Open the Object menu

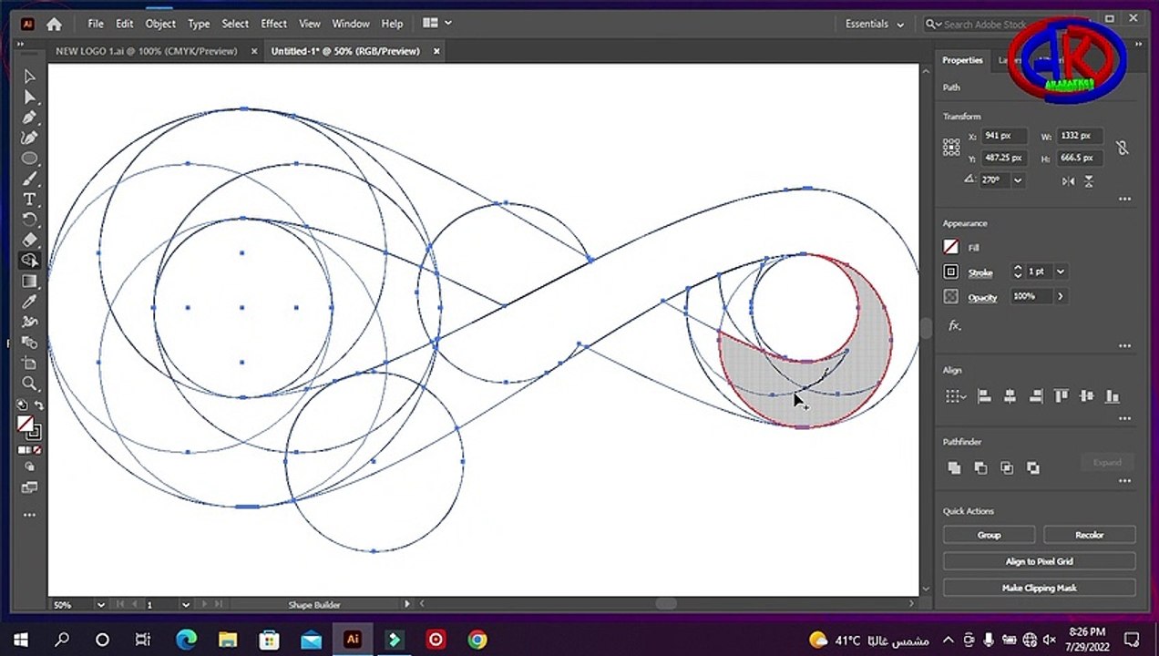tap(160, 24)
